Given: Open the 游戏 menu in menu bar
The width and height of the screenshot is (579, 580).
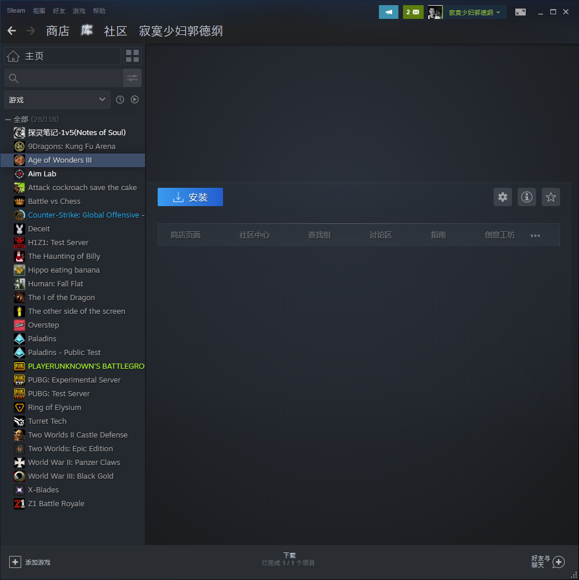Looking at the screenshot, I should tap(79, 11).
